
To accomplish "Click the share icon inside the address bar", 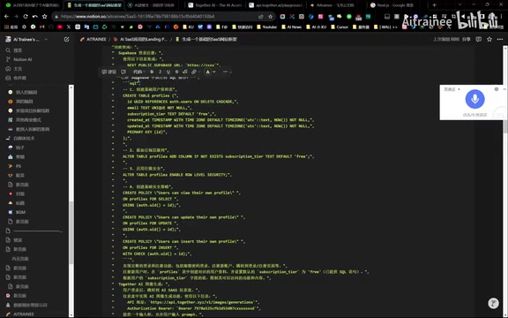I will tap(261, 16).
